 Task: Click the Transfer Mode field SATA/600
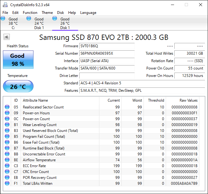107,68
